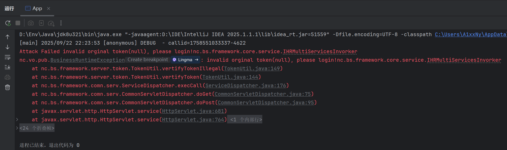This screenshot has height=150, width=507.
Task: Click the arrow-into-box icon in run toolbar
Action: click(x=41, y=23)
